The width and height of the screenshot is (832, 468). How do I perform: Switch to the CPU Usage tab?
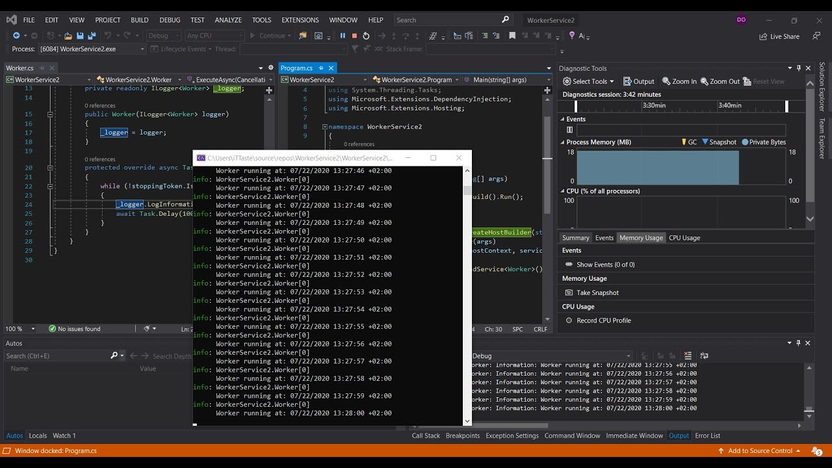point(684,238)
